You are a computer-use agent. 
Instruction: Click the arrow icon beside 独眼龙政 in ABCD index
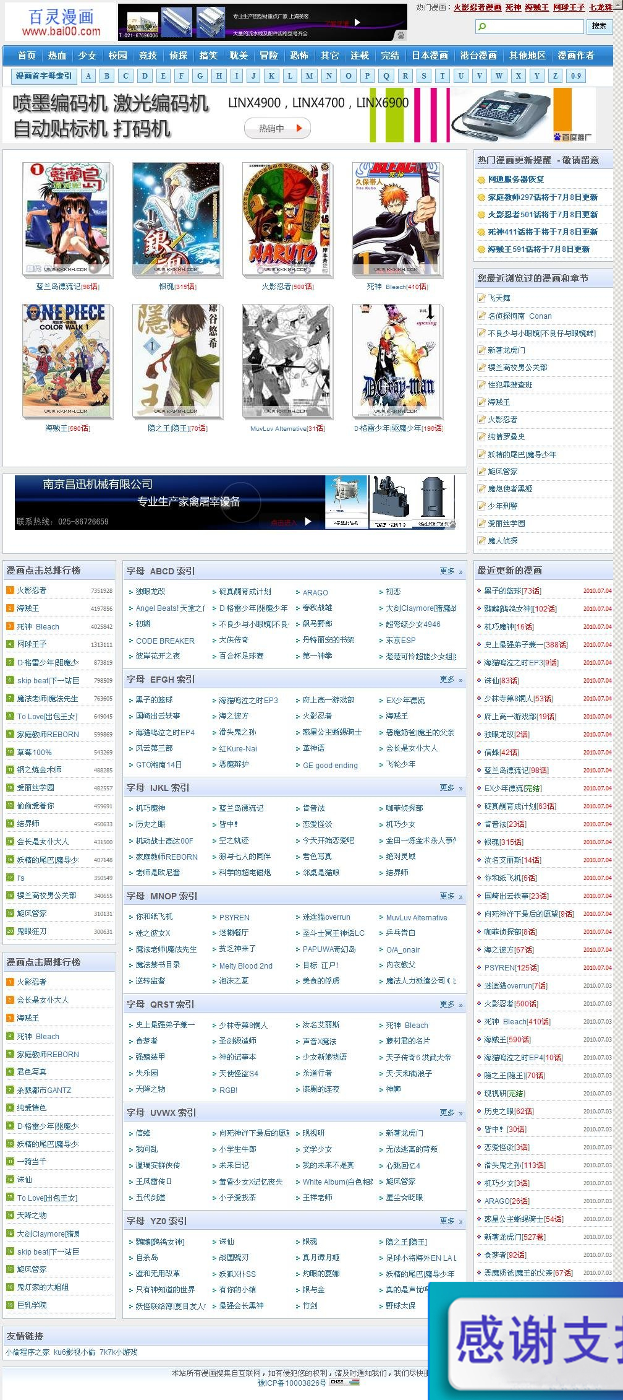[131, 592]
